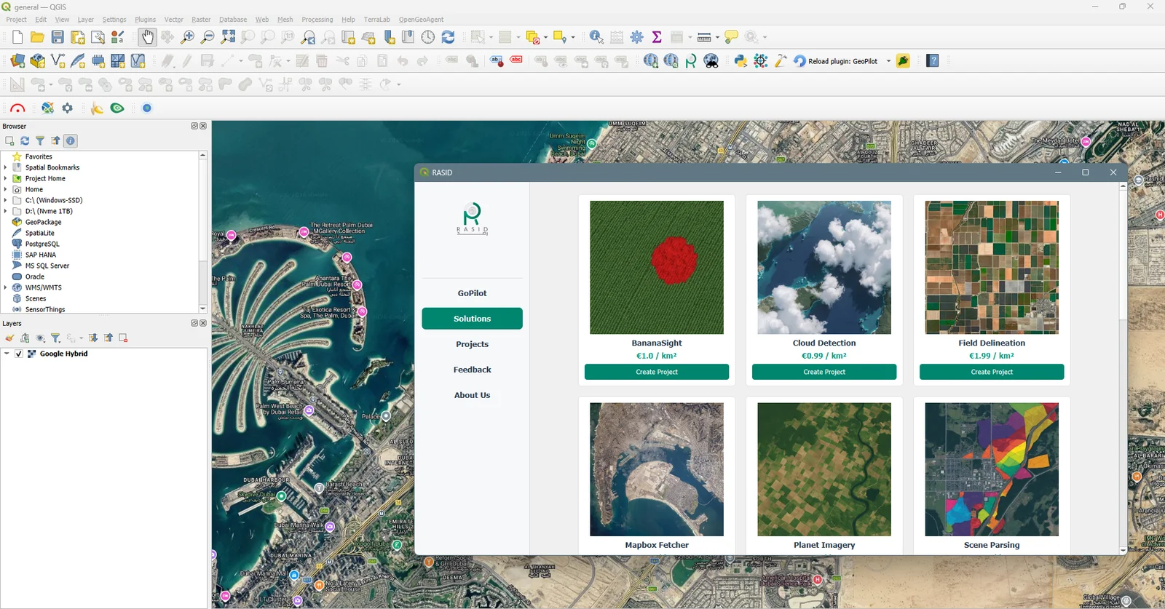This screenshot has height=609, width=1165.
Task: Open the Measure tool dropdown arrow
Action: point(717,37)
